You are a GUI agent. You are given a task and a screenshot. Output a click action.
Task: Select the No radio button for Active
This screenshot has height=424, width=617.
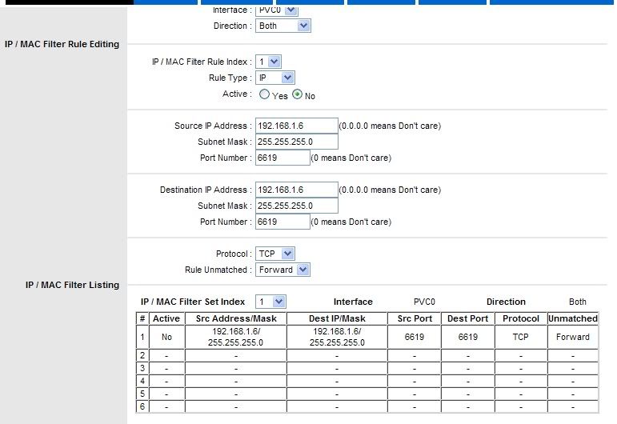298,94
